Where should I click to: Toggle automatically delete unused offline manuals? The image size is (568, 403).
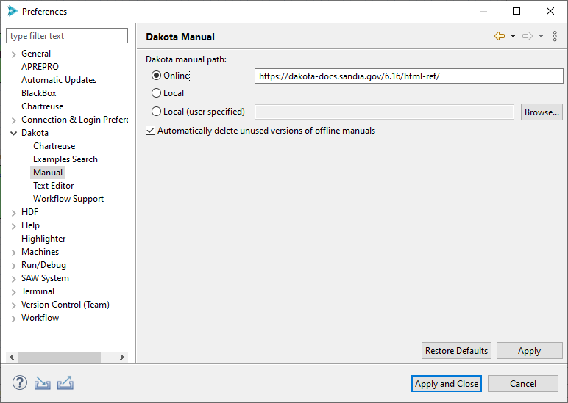[x=151, y=131]
